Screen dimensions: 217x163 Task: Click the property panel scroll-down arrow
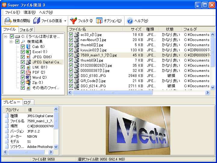(56, 147)
